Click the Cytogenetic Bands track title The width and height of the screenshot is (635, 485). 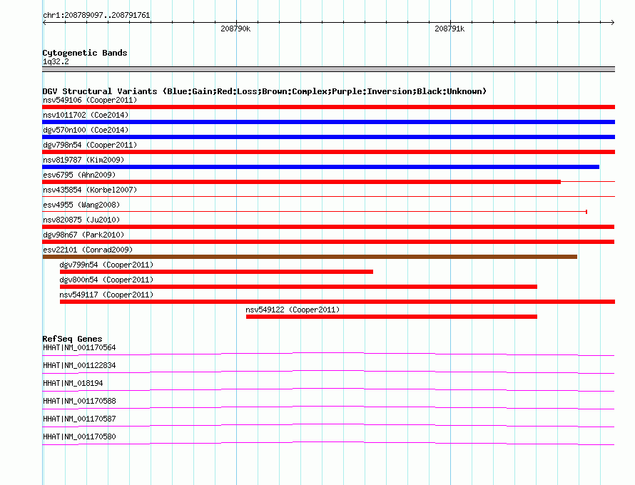point(85,53)
